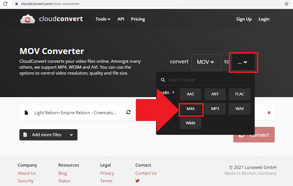Open the About Us footer link
This screenshot has height=186, width=293.
point(27,173)
